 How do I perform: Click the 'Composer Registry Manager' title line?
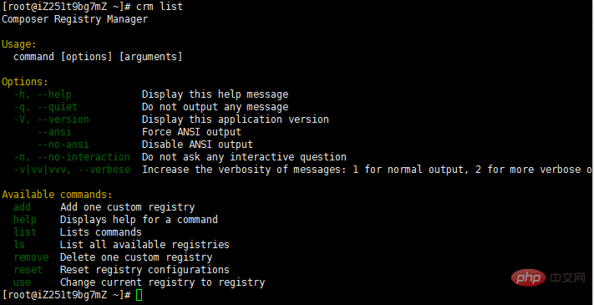75,19
